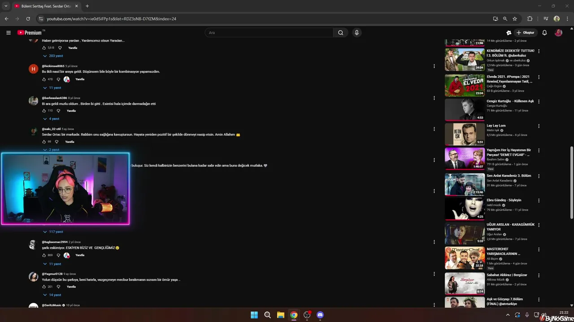Reload the page in Chrome
The image size is (574, 322).
pyautogui.click(x=28, y=19)
